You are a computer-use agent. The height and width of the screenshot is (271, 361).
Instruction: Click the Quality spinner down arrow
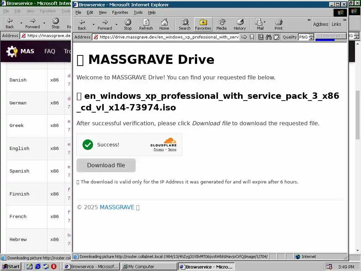(311, 38)
